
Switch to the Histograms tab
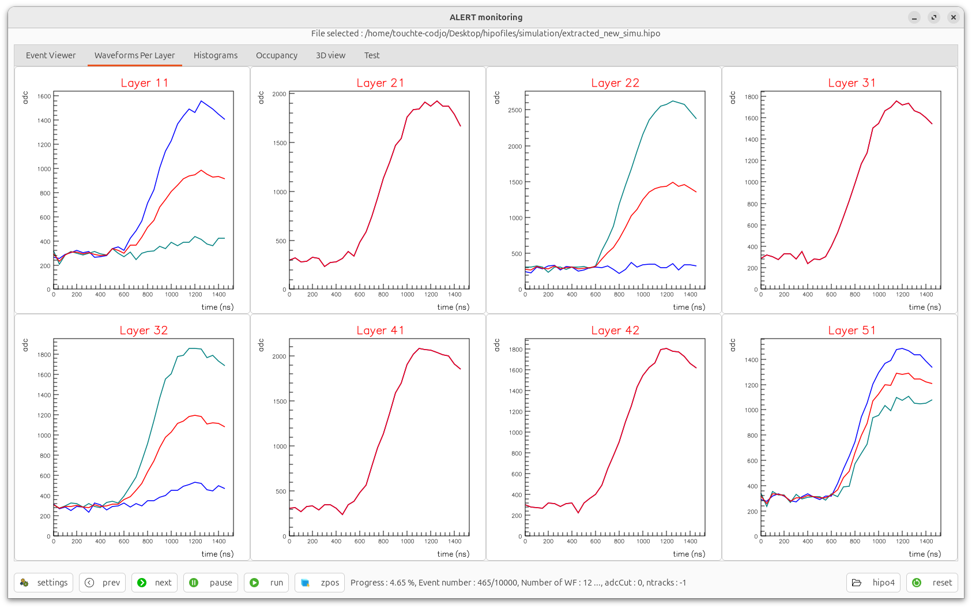pyautogui.click(x=216, y=55)
